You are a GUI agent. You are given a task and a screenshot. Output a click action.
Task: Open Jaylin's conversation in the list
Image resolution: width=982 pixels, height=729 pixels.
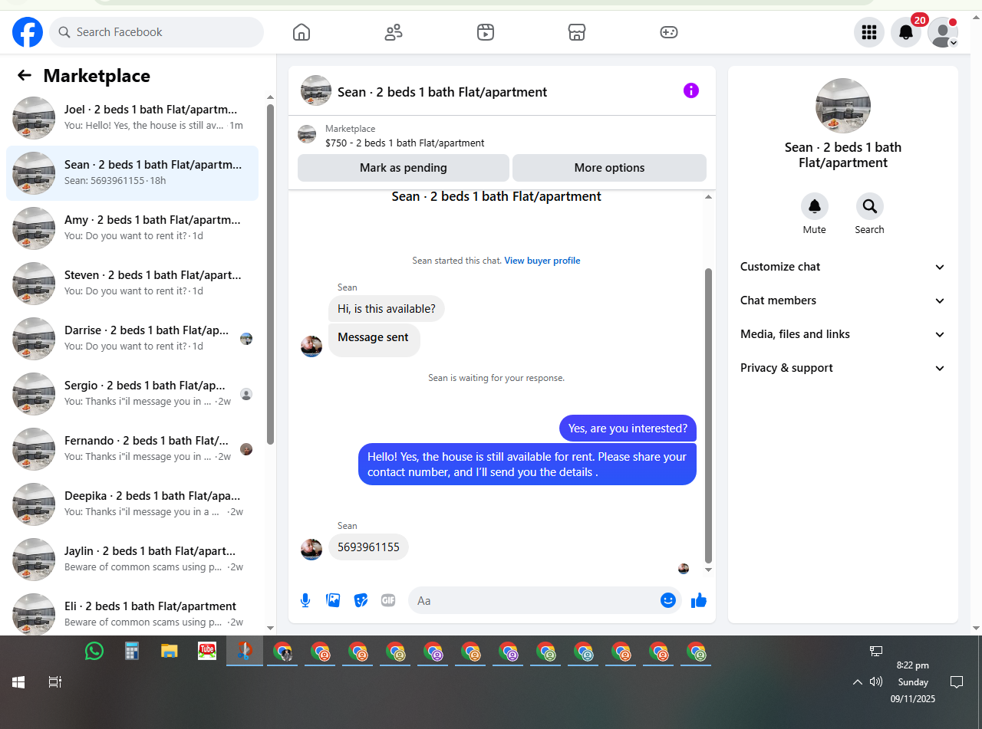(132, 560)
